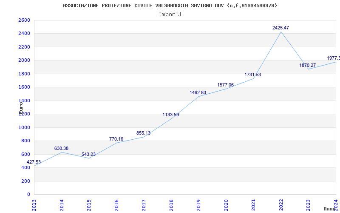Select the 2013 year tick on x-axis
The image size is (340, 213).
tap(34, 204)
